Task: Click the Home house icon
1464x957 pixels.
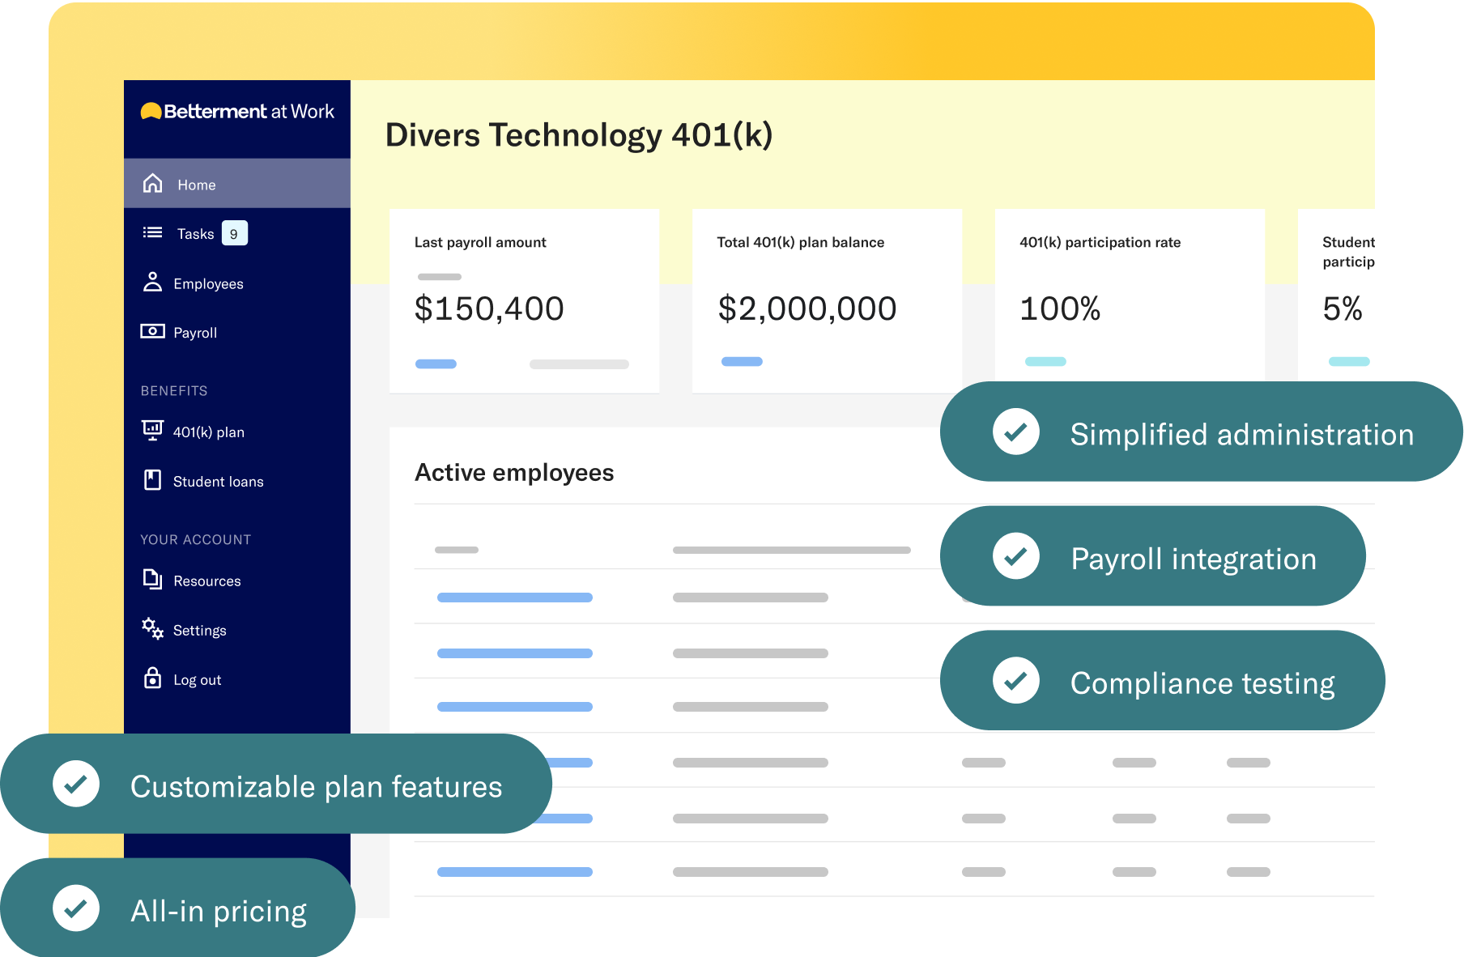Action: pyautogui.click(x=152, y=184)
